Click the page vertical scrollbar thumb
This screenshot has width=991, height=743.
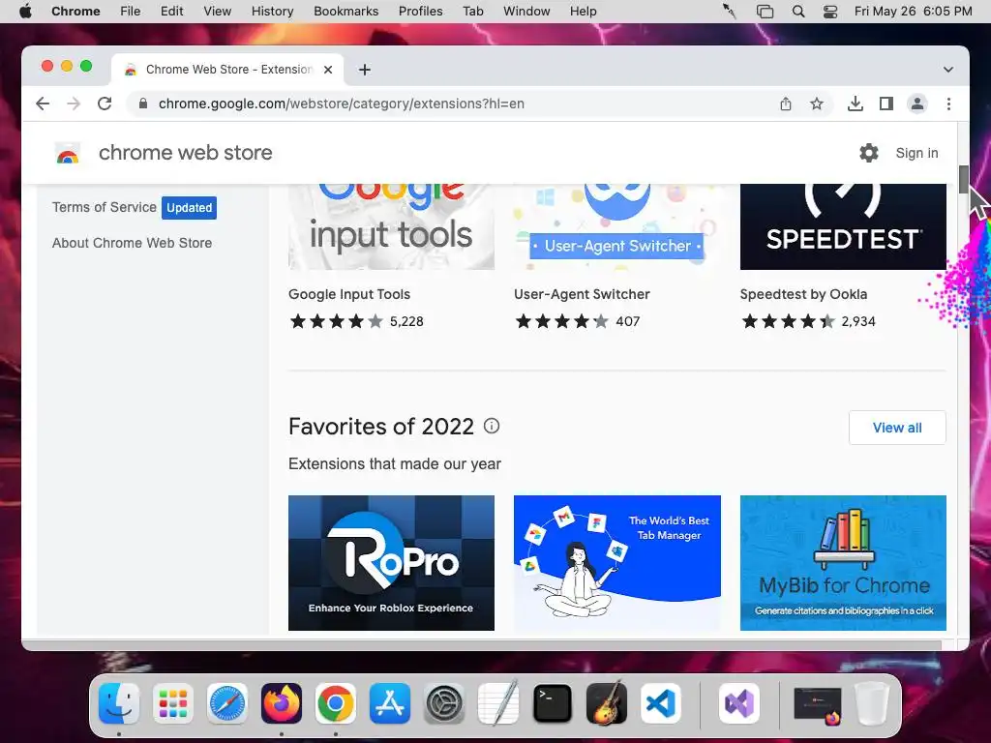963,179
